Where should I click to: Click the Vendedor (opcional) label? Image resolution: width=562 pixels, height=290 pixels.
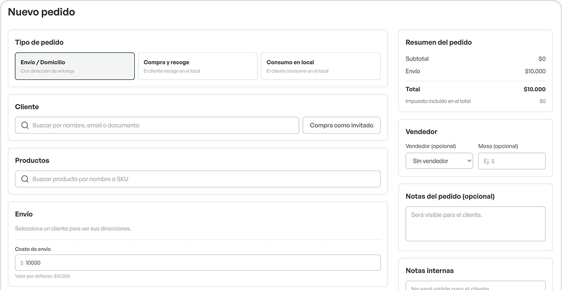tap(431, 146)
